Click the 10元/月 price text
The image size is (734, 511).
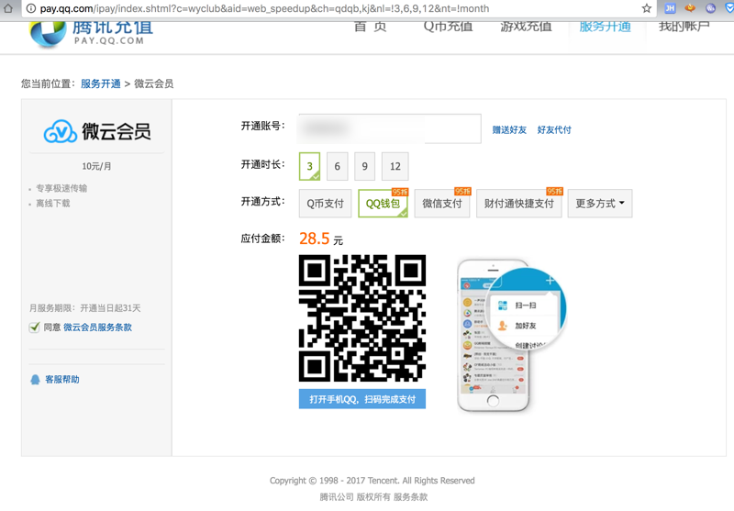tap(96, 167)
